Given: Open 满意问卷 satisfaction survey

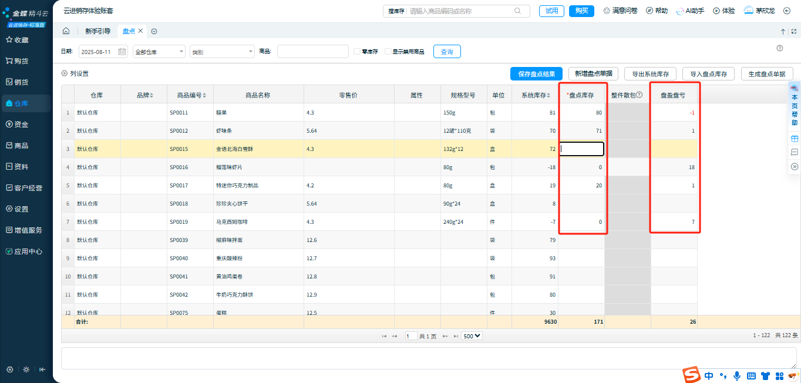Looking at the screenshot, I should [620, 11].
